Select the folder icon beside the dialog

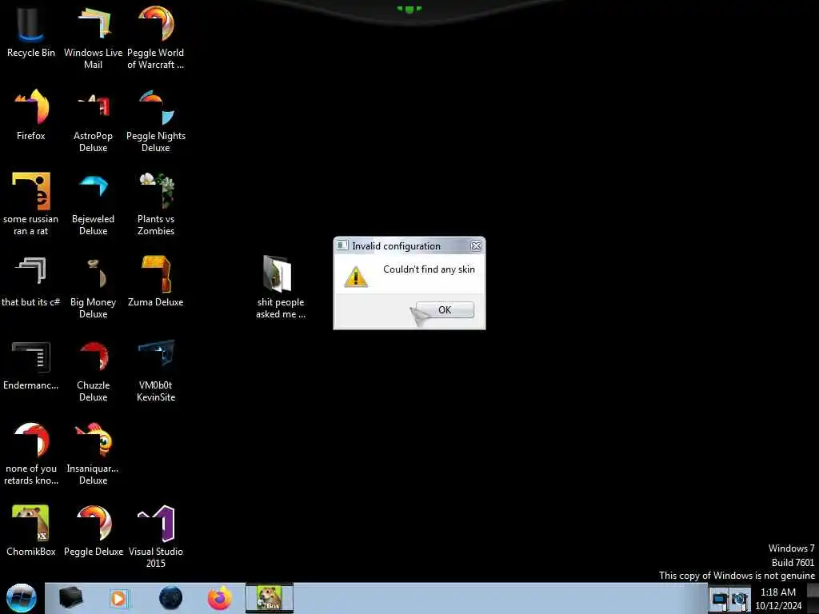point(281,287)
